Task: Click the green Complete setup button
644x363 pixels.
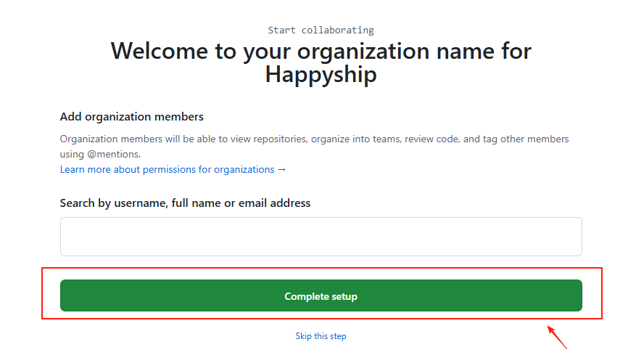Action: pos(321,295)
